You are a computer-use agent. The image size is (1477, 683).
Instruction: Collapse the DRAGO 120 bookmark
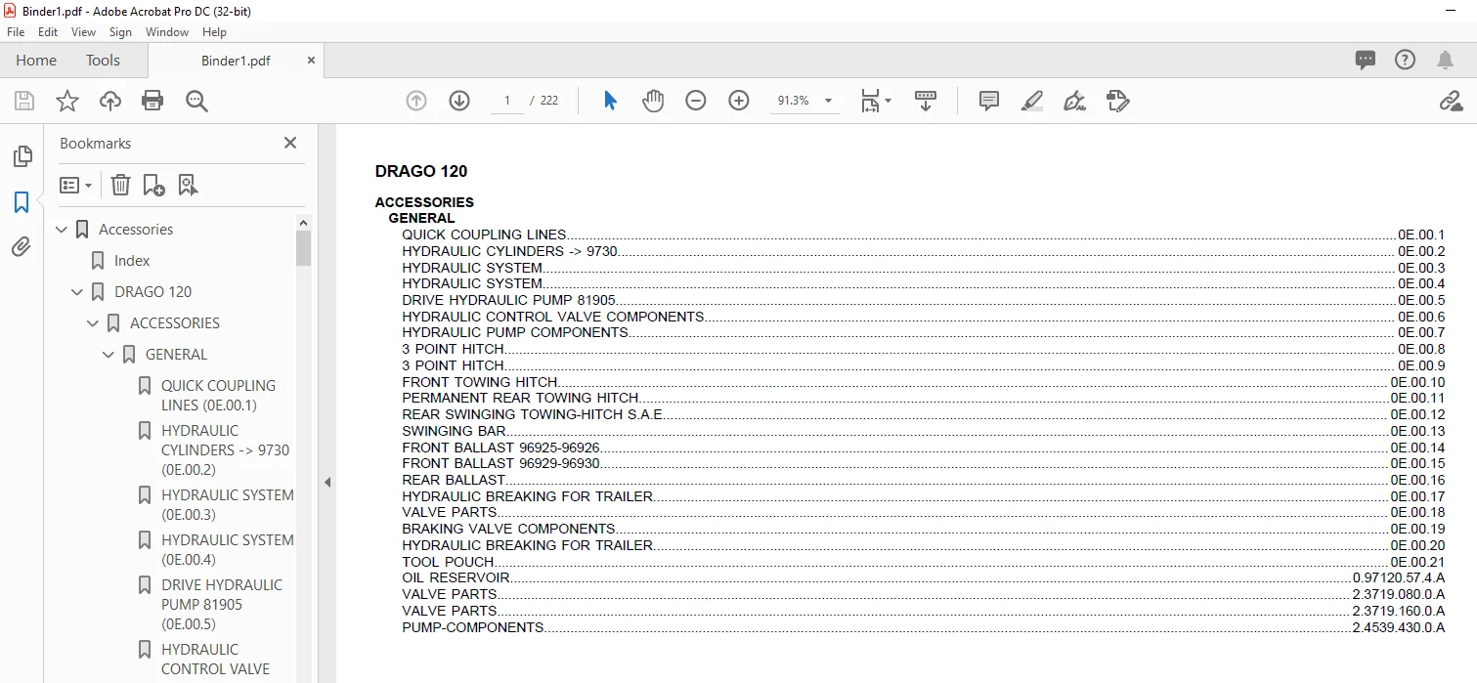(77, 292)
